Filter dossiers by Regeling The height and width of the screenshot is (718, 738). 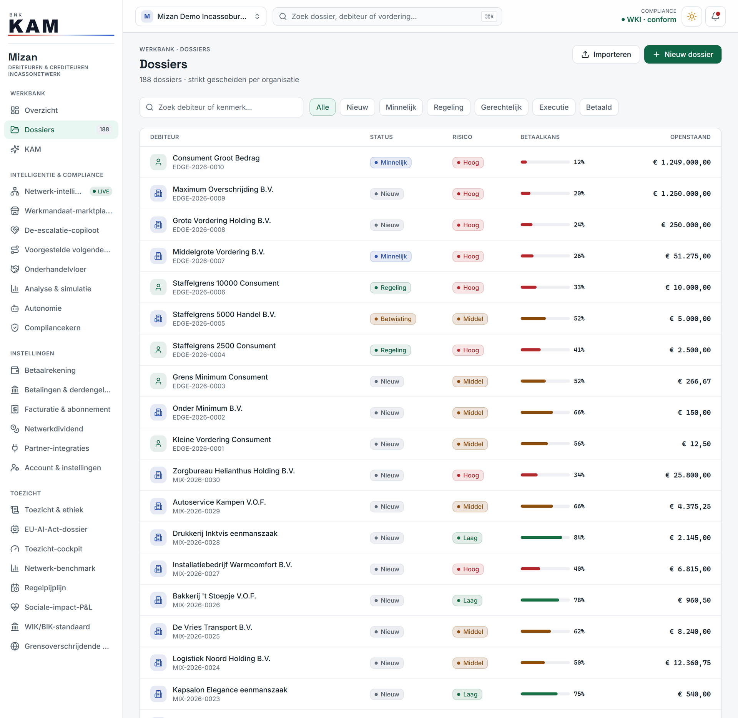click(x=449, y=107)
